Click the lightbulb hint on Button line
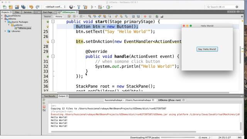247x139 pixels. (x=47, y=27)
